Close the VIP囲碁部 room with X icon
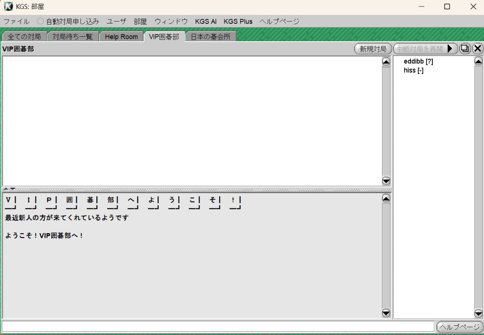 pyautogui.click(x=478, y=49)
